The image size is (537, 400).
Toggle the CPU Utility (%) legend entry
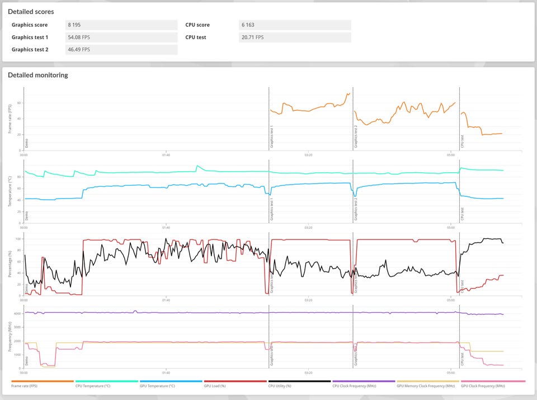300,384
